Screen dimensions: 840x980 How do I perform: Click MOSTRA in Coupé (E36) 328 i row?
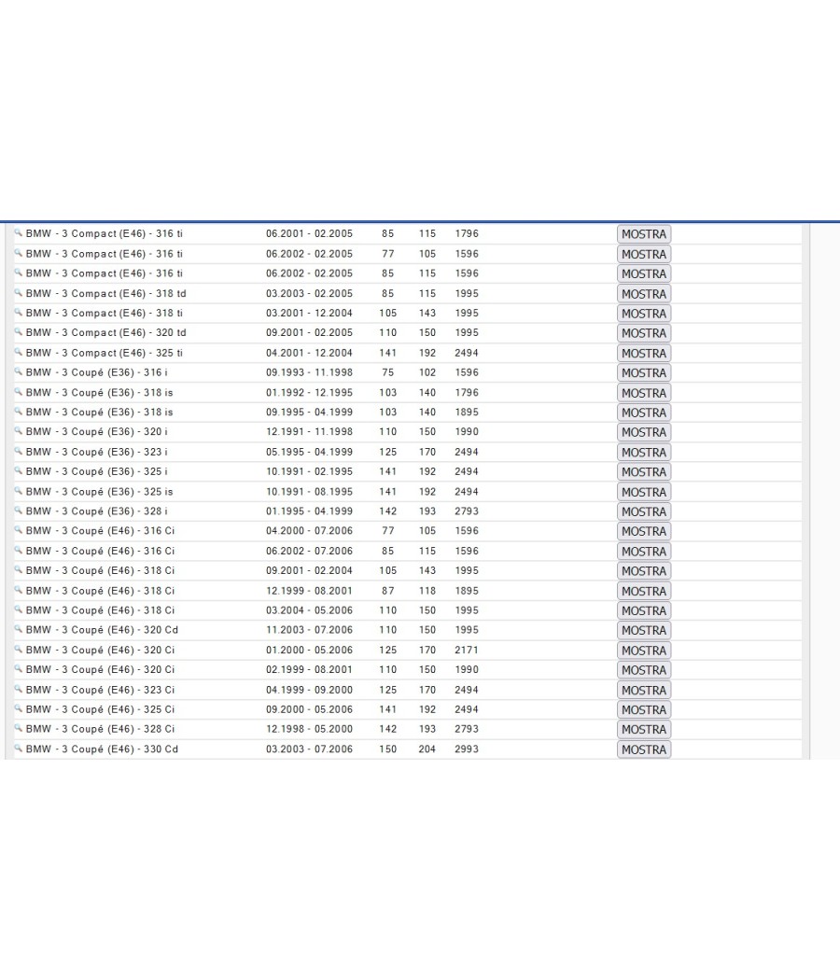644,511
